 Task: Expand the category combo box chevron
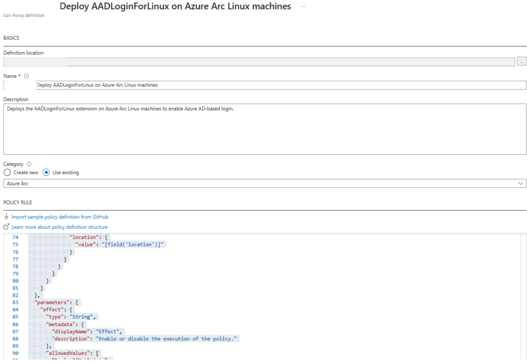520,183
